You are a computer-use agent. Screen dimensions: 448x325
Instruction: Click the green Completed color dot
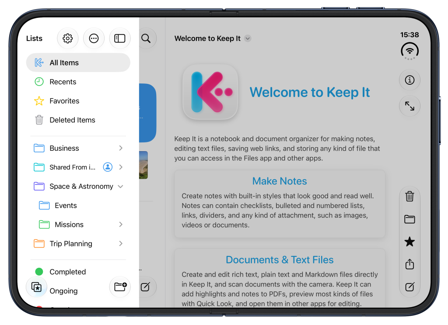pos(39,272)
